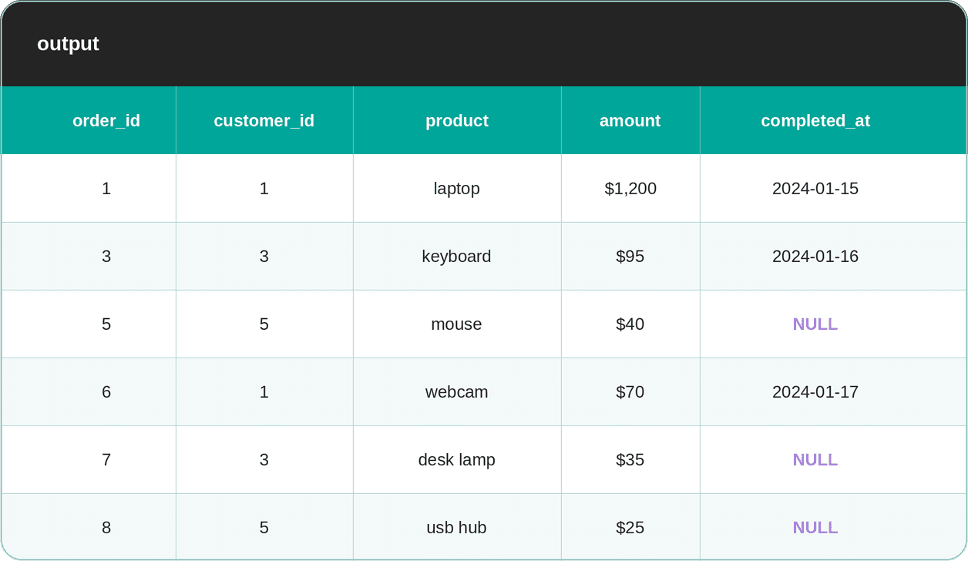Click the 'mouse' product cell
Image resolution: width=968 pixels, height=561 pixels.
click(457, 324)
